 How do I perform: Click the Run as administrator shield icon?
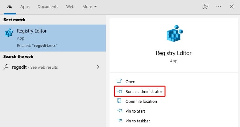pyautogui.click(x=119, y=91)
